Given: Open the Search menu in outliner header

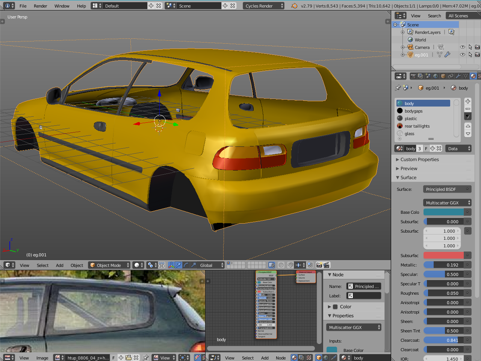Looking at the screenshot, I should 434,15.
